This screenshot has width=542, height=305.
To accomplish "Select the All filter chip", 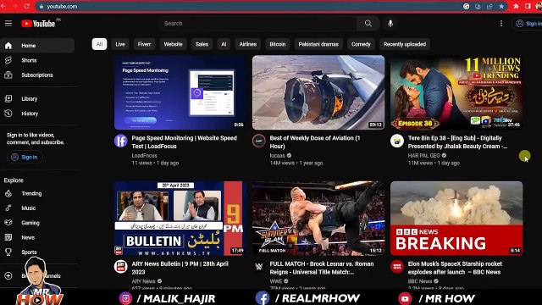I will 99,44.
